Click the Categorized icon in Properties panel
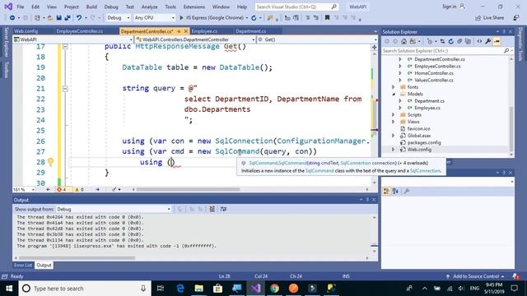Screen dimensions: 527x296 (386, 192)
